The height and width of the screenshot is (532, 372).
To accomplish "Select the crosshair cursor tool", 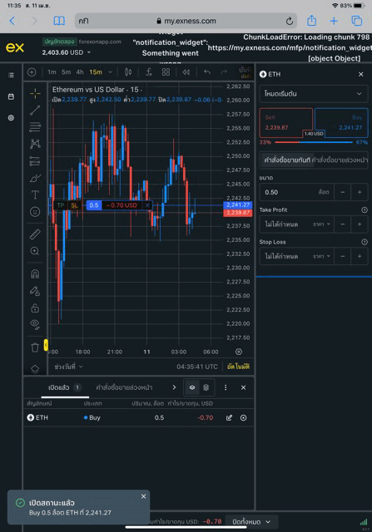I will coord(35,93).
